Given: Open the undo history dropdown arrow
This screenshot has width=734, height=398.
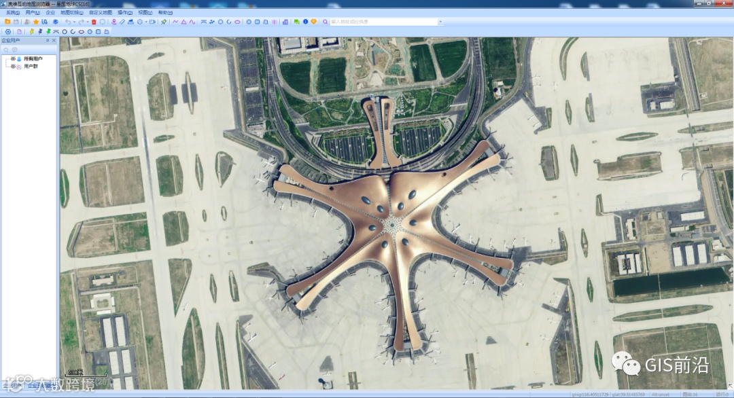Looking at the screenshot, I should [74, 22].
